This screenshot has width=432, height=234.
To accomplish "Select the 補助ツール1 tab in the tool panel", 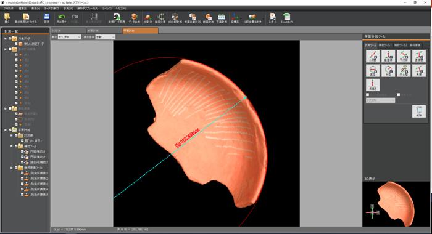I will tap(385, 45).
